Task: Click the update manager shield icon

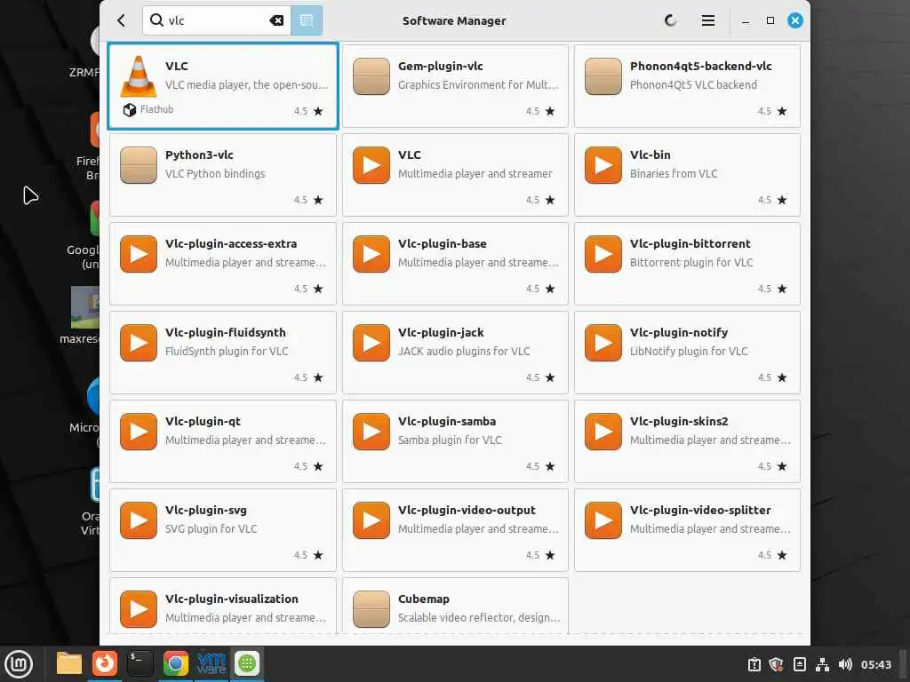Action: (x=776, y=664)
